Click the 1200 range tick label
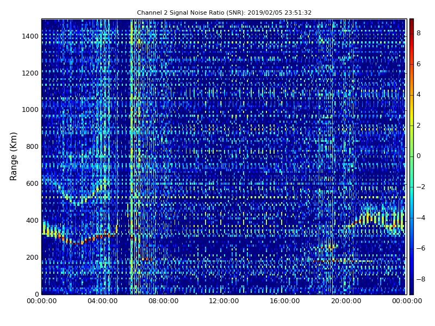The width and height of the screenshot is (435, 326). point(30,73)
